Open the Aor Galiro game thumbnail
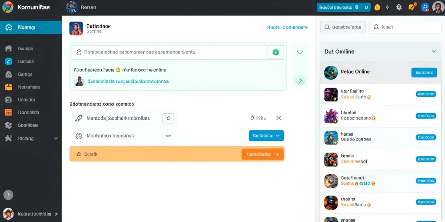Screen dimensions: 445x222 [x=331, y=95]
